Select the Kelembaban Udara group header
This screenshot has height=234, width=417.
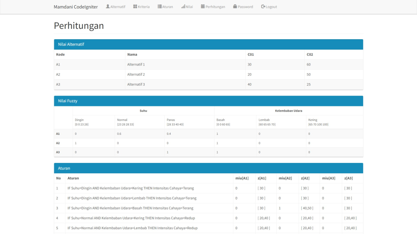288,111
